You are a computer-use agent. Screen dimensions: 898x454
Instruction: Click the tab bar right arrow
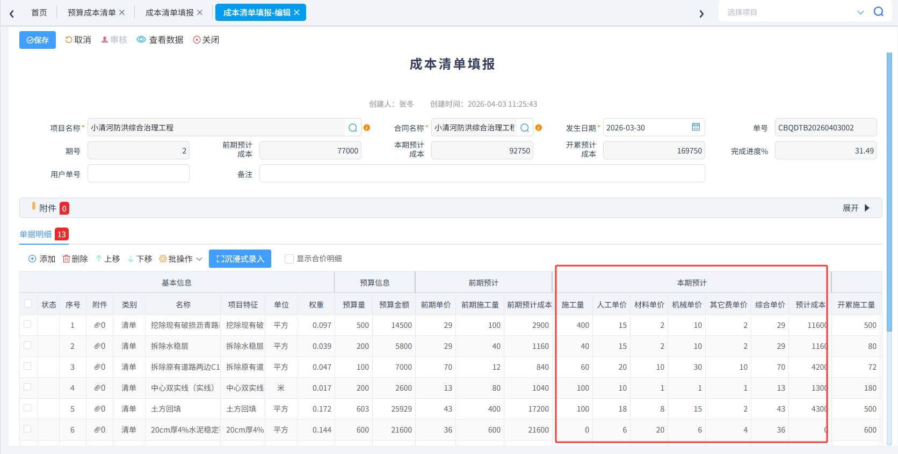701,13
